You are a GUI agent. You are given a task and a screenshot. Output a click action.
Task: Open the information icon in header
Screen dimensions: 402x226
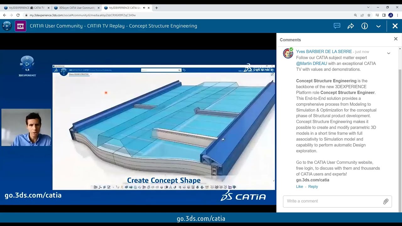(365, 26)
